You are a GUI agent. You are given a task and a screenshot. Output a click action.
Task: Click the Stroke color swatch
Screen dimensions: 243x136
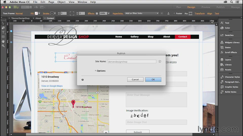(52, 13)
